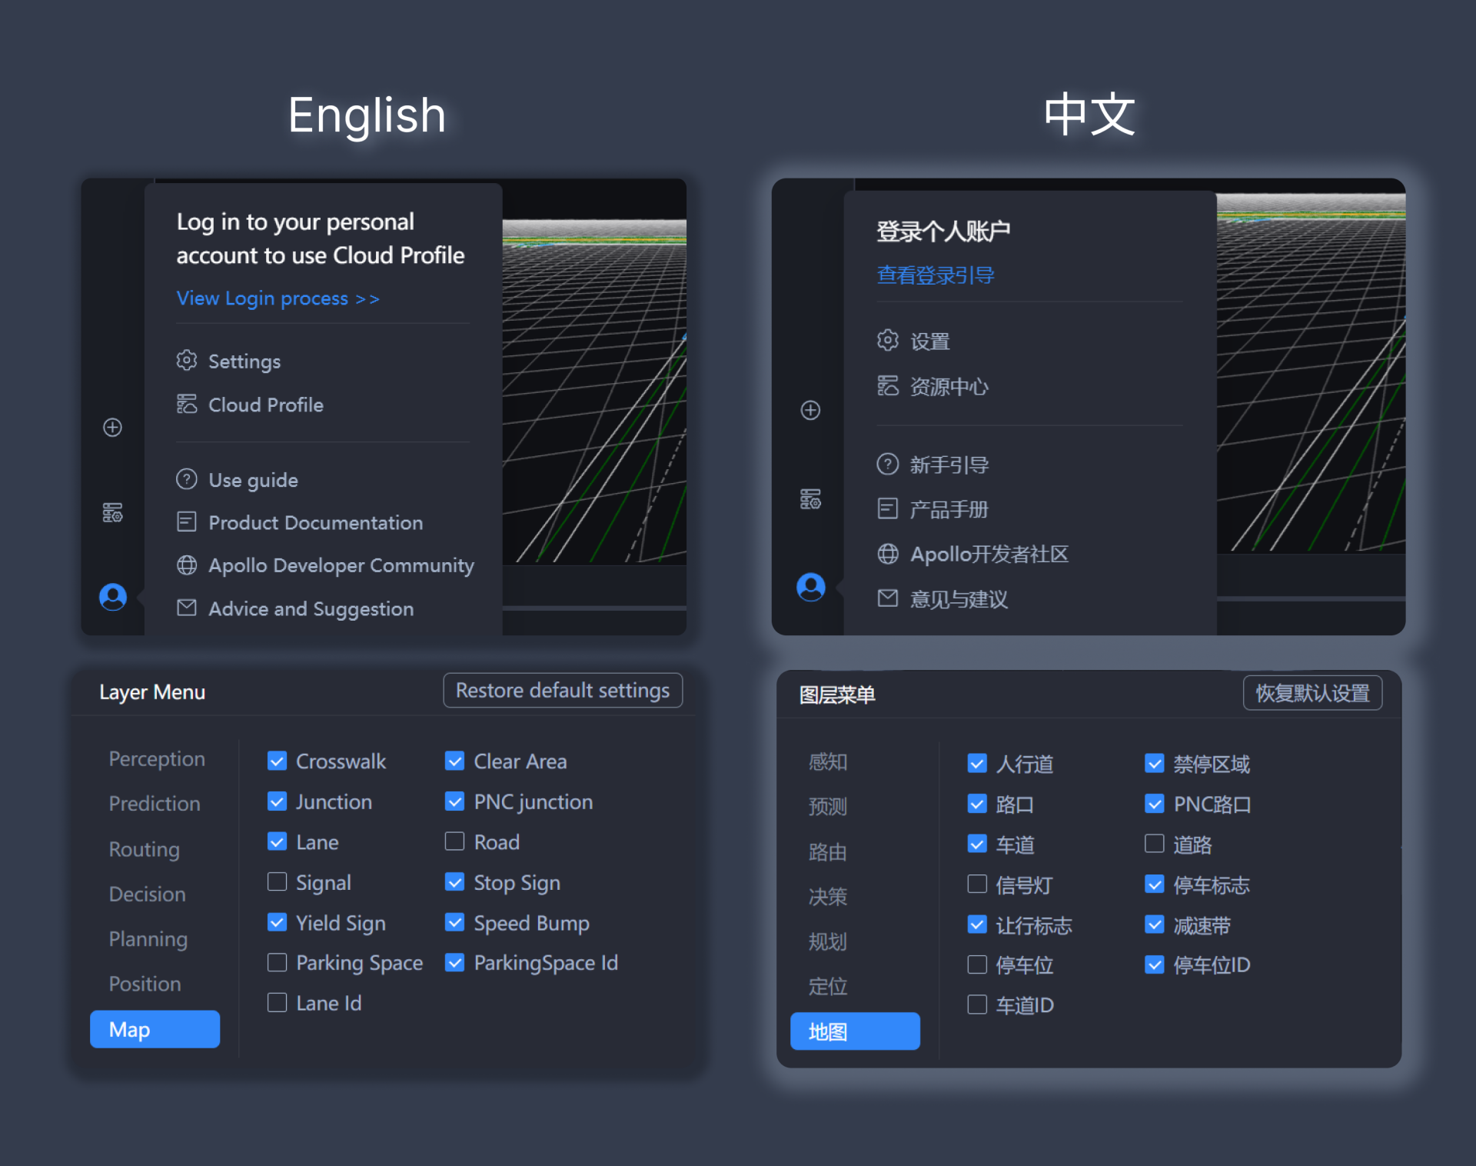
Task: Uncheck the Crosswalk checkbox
Action: point(277,761)
